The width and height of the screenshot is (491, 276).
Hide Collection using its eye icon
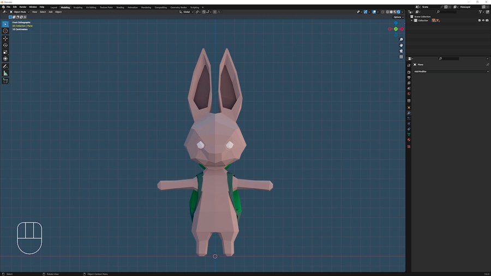(x=483, y=20)
